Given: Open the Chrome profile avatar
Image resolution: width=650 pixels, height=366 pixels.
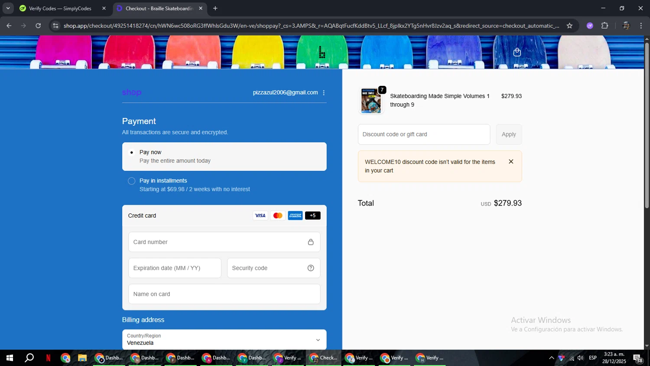Looking at the screenshot, I should pos(626,26).
